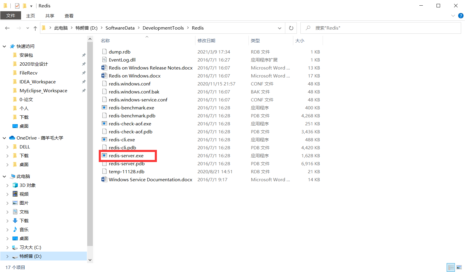Sort files by the 类型 column header
The image size is (465, 272).
click(255, 41)
